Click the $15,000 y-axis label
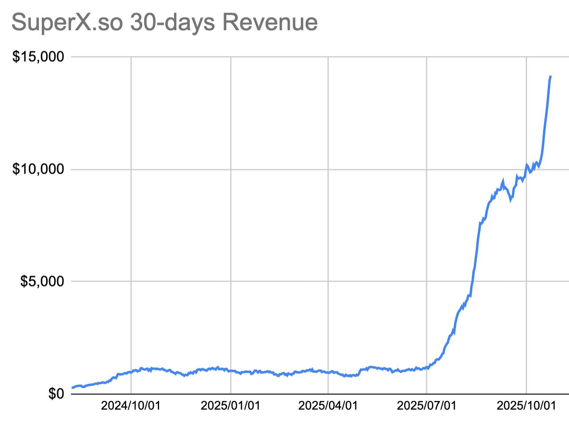This screenshot has width=569, height=425. pyautogui.click(x=38, y=57)
